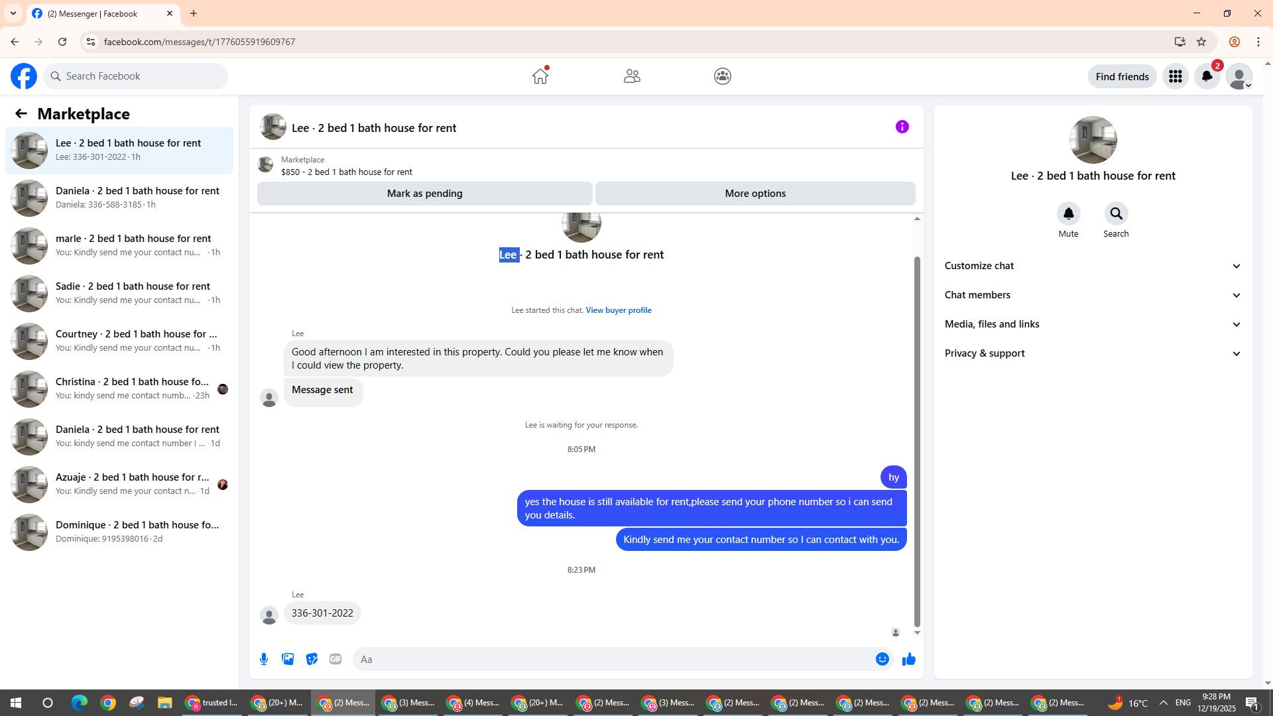Mute this conversation with the bell
The image size is (1273, 716).
pos(1068,213)
